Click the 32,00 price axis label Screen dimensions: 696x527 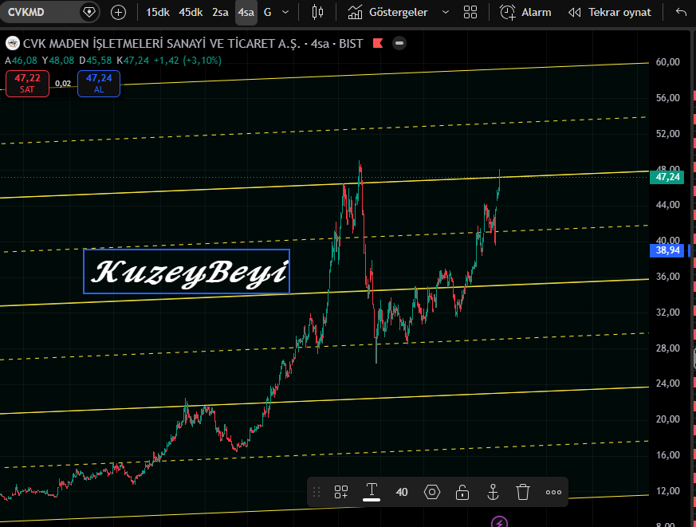coord(667,312)
